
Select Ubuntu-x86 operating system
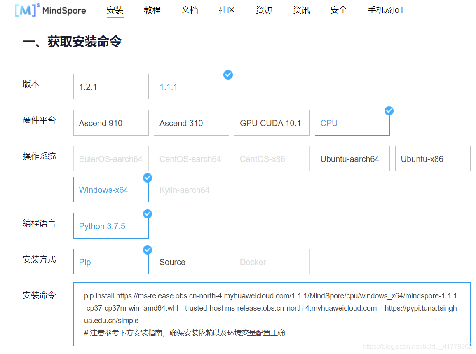[433, 159]
